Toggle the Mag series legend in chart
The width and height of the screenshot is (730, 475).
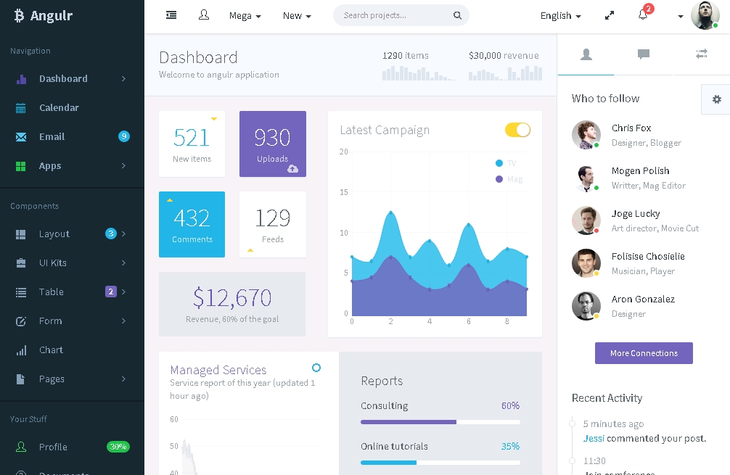click(x=508, y=179)
